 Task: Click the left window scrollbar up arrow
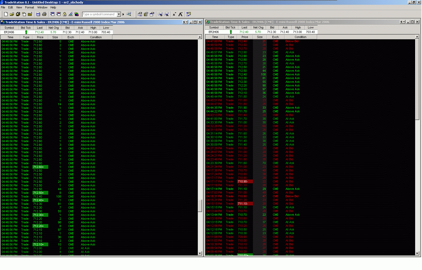pyautogui.click(x=200, y=37)
